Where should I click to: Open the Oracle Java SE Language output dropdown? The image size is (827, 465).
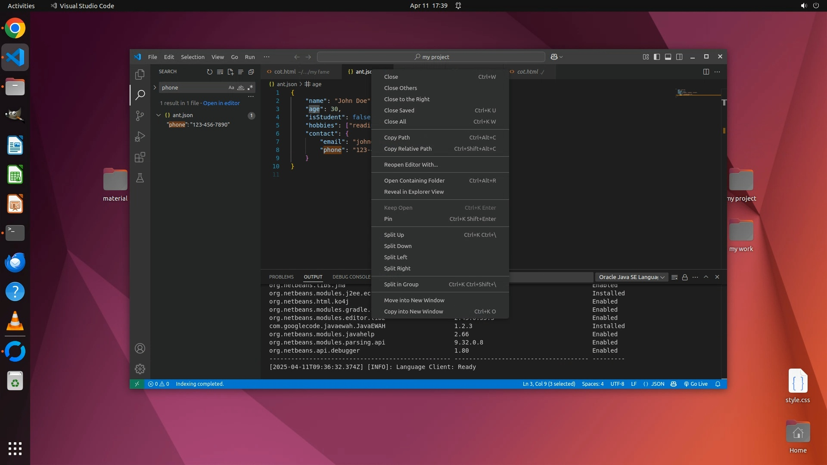631,277
